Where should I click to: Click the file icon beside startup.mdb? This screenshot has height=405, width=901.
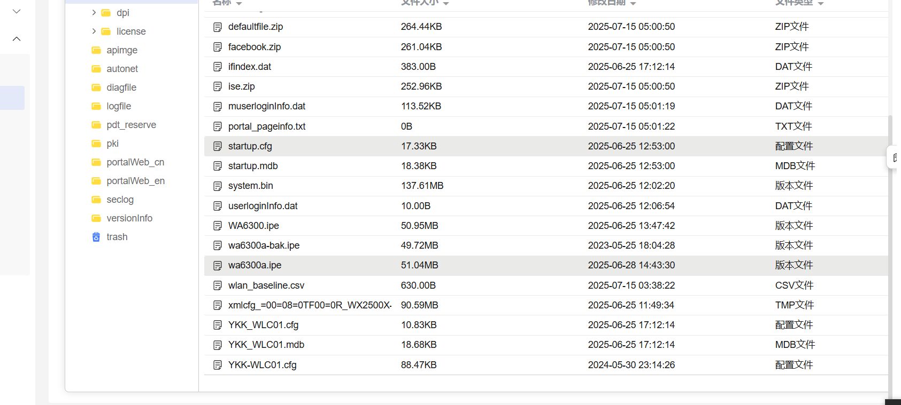pyautogui.click(x=218, y=166)
